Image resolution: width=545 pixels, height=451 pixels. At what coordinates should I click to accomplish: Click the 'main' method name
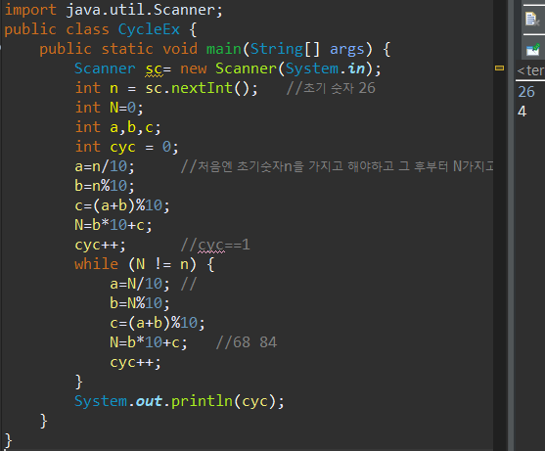pyautogui.click(x=224, y=49)
